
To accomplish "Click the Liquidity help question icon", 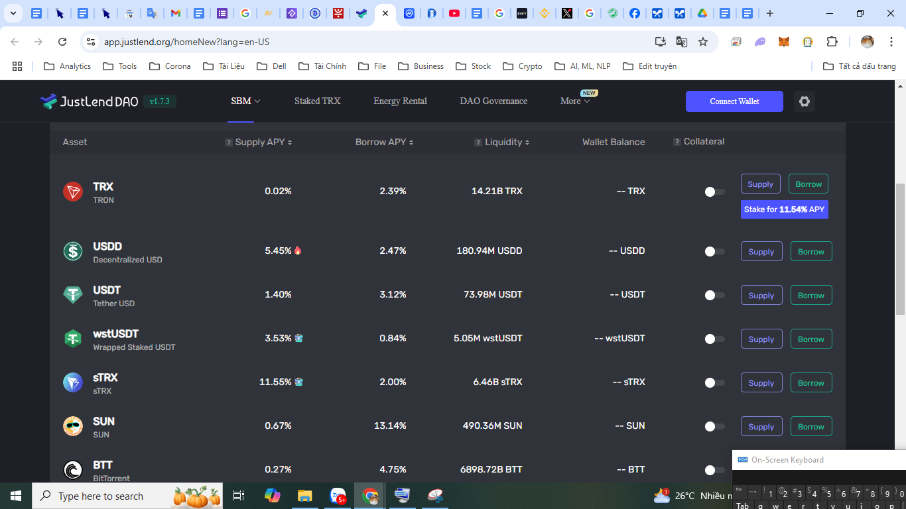I will click(478, 142).
